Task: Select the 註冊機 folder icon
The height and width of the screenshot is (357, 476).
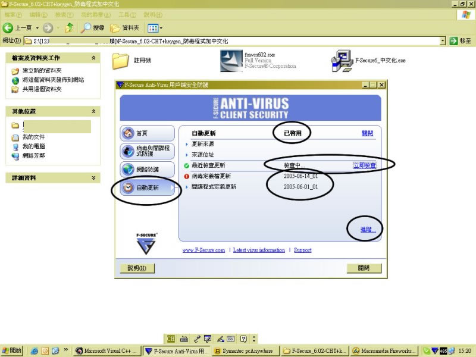Action: tap(120, 61)
